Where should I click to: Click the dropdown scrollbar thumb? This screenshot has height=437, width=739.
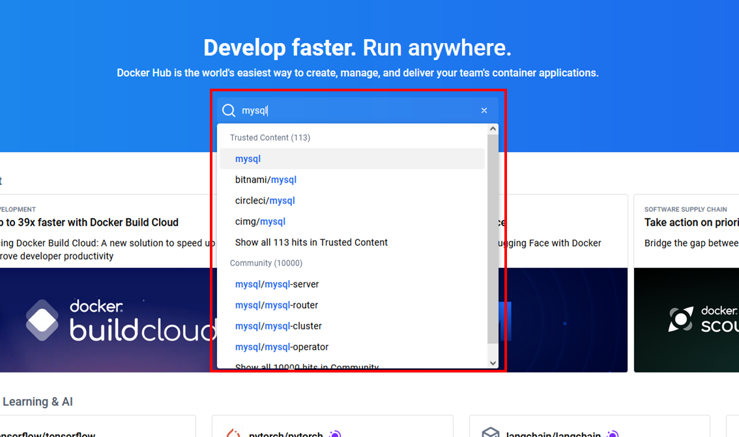tap(493, 239)
